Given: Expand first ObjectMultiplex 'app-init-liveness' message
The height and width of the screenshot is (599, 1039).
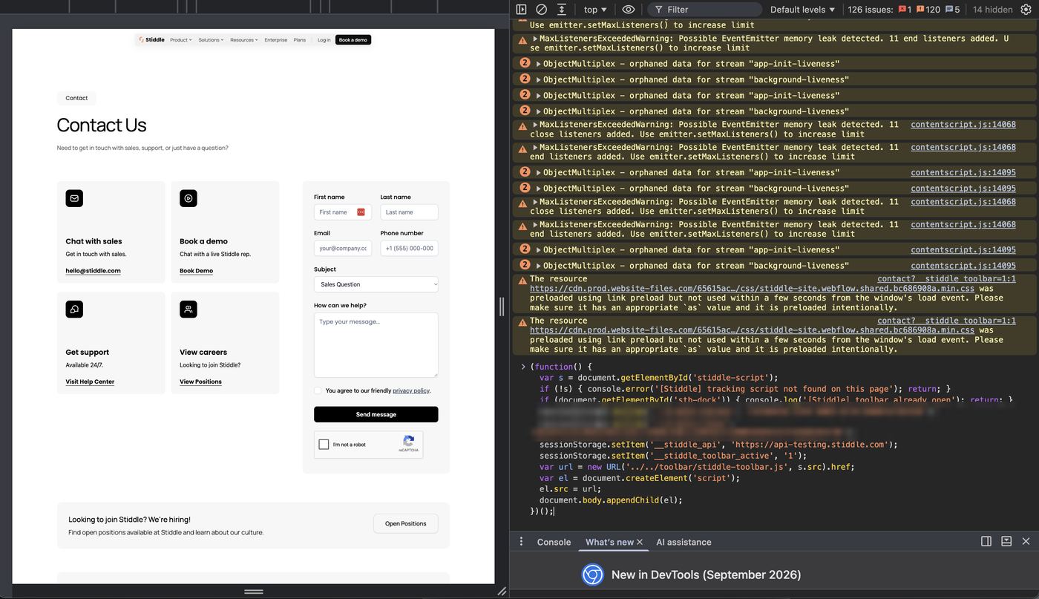Looking at the screenshot, I should click(539, 64).
